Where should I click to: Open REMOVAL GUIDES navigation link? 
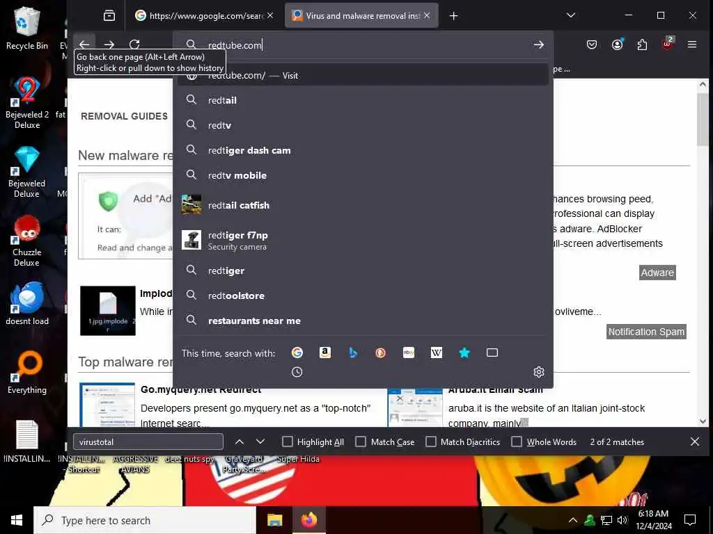tap(124, 116)
